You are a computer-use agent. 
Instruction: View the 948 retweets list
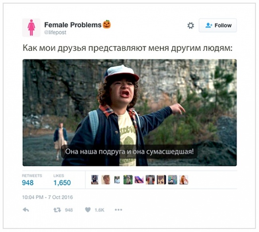pos(32,180)
